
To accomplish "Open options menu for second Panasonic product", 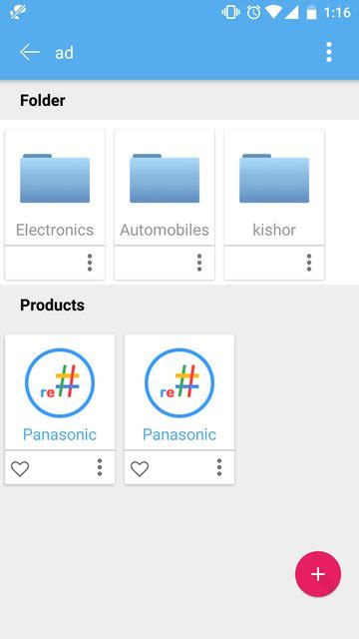I will point(219,467).
